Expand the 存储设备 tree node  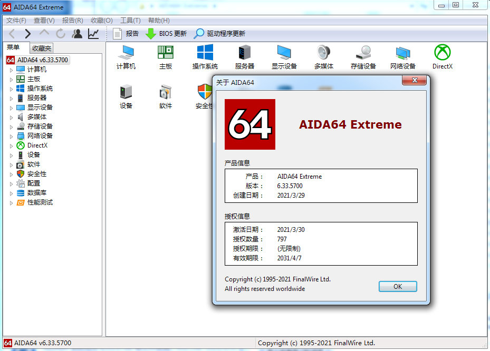pyautogui.click(x=11, y=127)
